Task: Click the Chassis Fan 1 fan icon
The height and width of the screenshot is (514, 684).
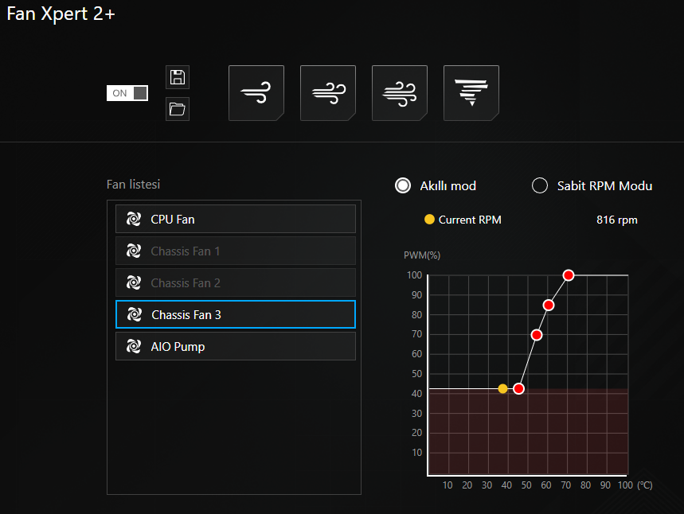Action: 134,251
